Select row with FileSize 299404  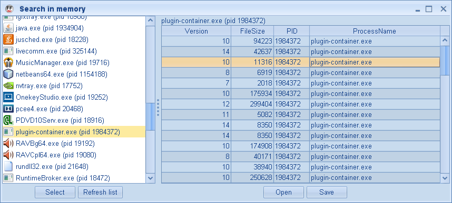[x=301, y=104]
